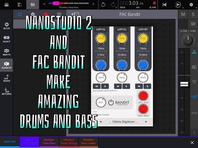Click the undo arrow icon

click(103, 5)
